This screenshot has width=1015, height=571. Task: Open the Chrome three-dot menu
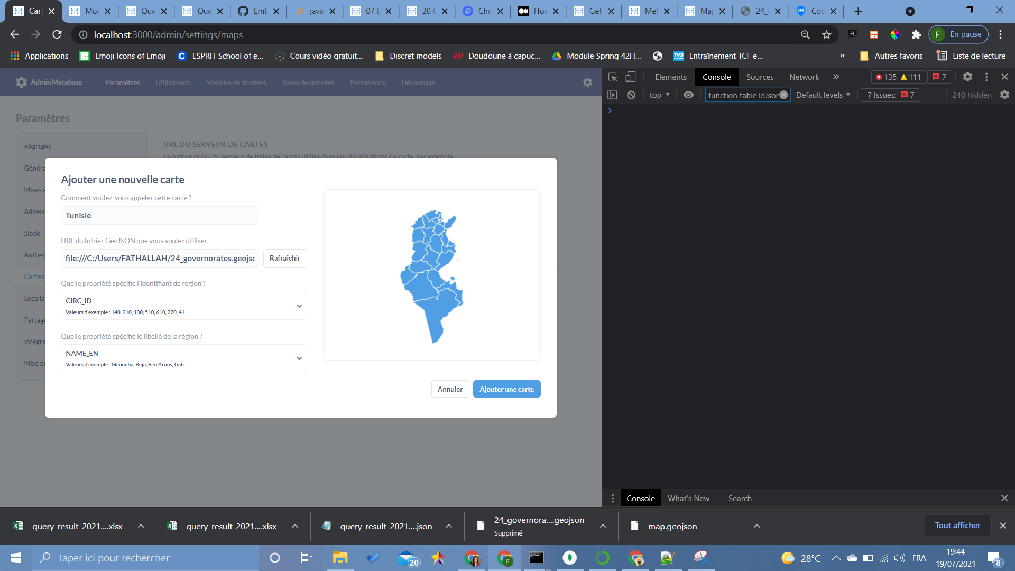(x=1000, y=35)
